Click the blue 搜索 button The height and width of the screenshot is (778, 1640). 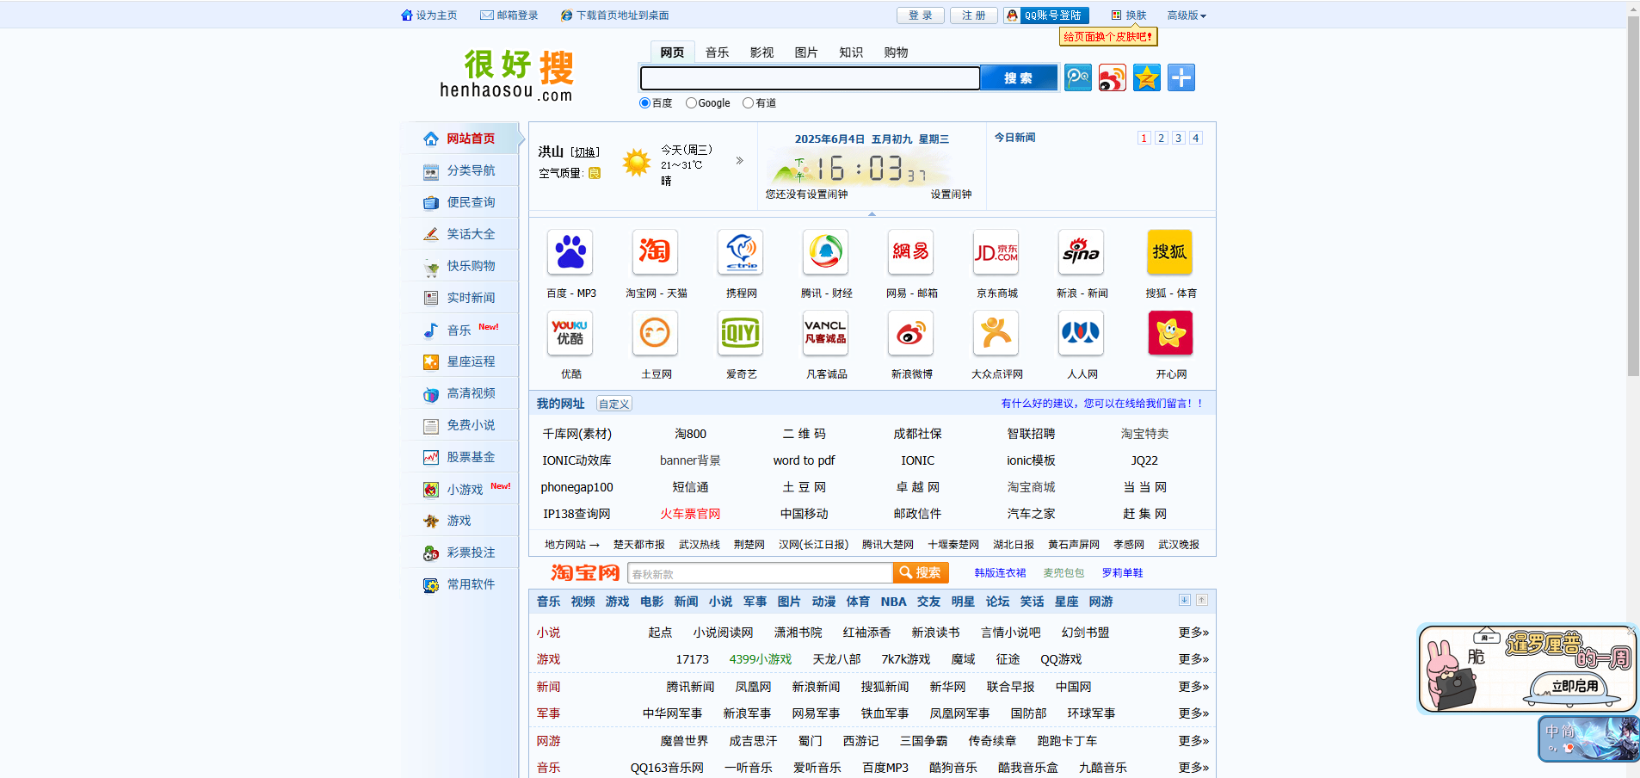coord(1019,78)
